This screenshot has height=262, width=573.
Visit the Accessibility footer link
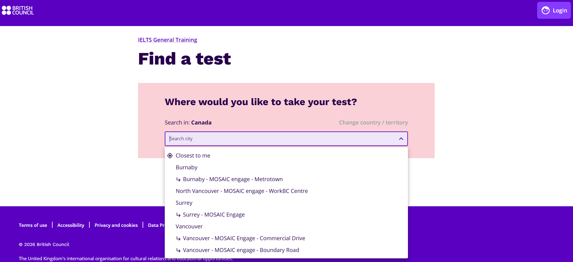71,225
